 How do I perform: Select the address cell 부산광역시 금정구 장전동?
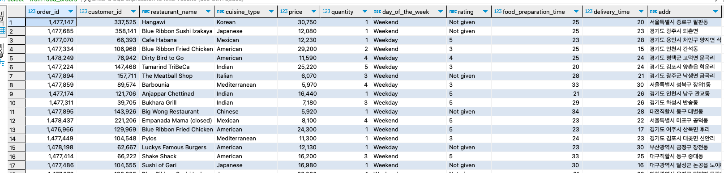click(x=684, y=147)
